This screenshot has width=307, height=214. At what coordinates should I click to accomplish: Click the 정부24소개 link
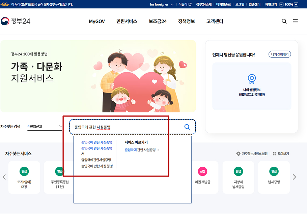pyautogui.click(x=204, y=4)
